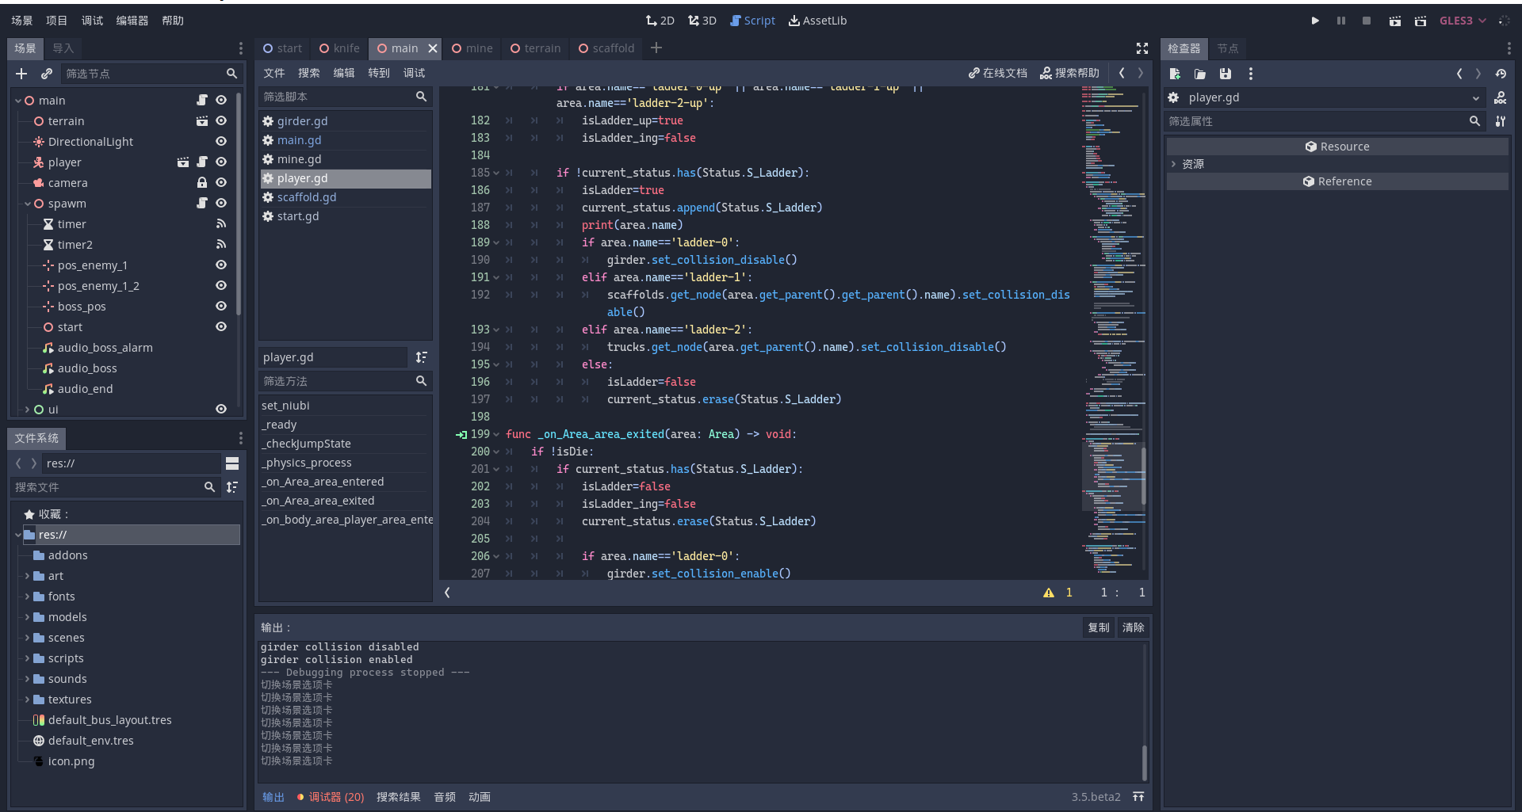
Task: Hide the DirectionalLight node
Action: click(x=221, y=142)
